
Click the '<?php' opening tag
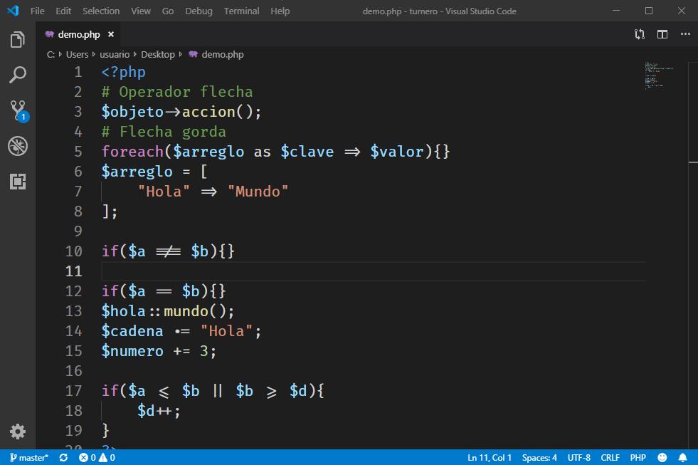click(124, 72)
